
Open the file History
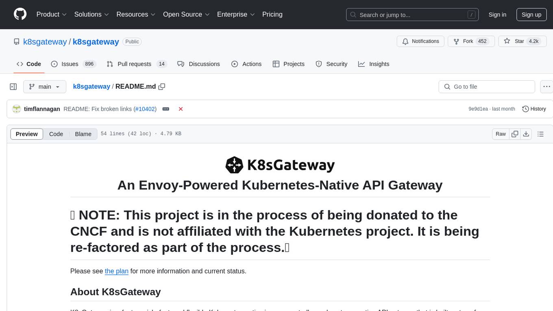click(x=534, y=109)
